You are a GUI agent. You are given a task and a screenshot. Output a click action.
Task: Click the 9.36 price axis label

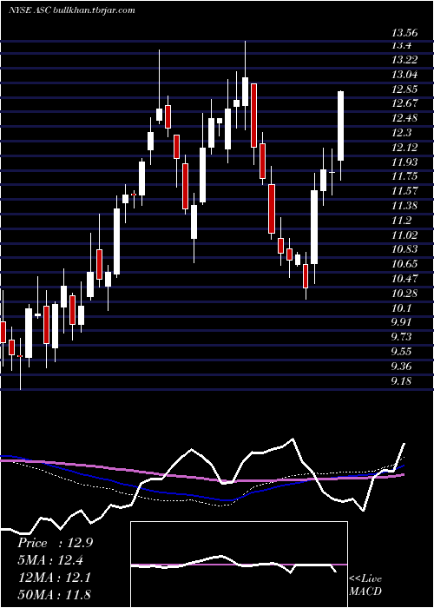tap(402, 366)
